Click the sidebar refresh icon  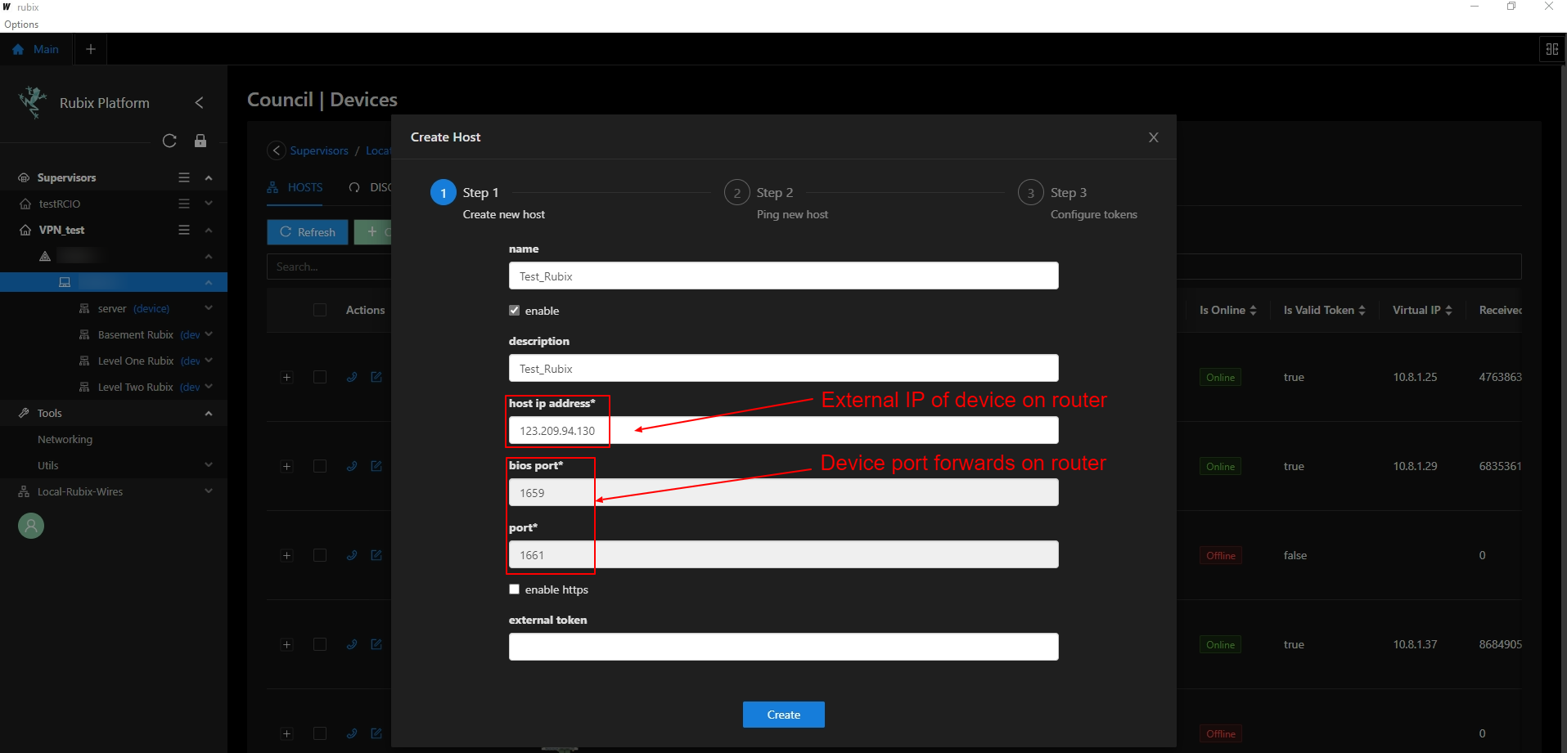pos(169,141)
